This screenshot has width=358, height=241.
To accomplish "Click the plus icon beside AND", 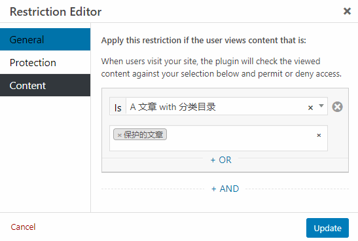I will click(214, 189).
